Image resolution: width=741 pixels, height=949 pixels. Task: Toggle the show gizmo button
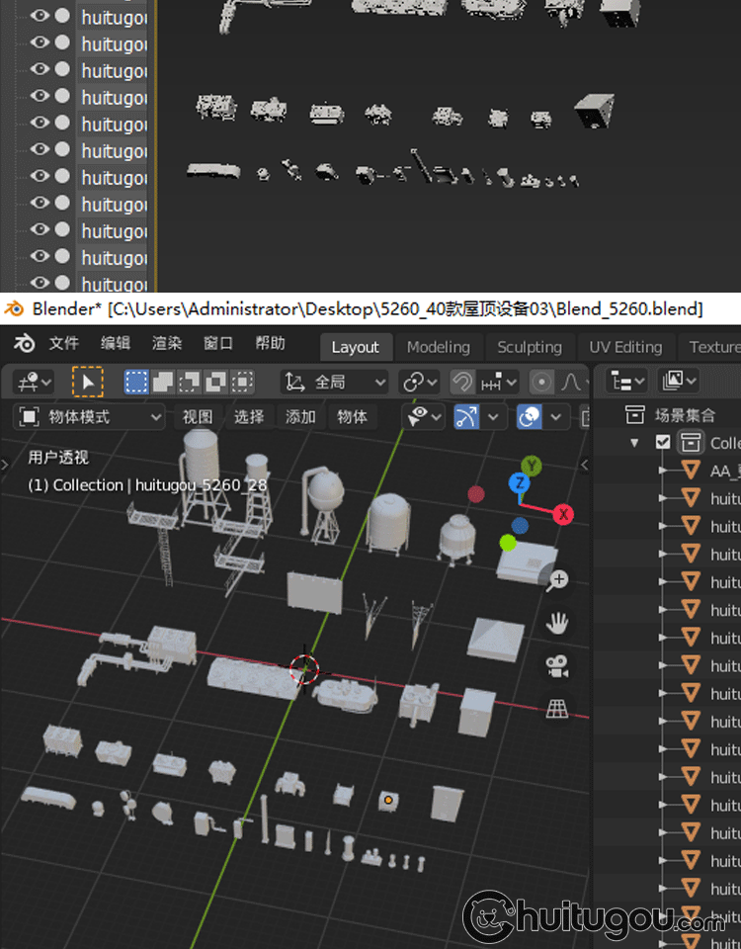(467, 417)
